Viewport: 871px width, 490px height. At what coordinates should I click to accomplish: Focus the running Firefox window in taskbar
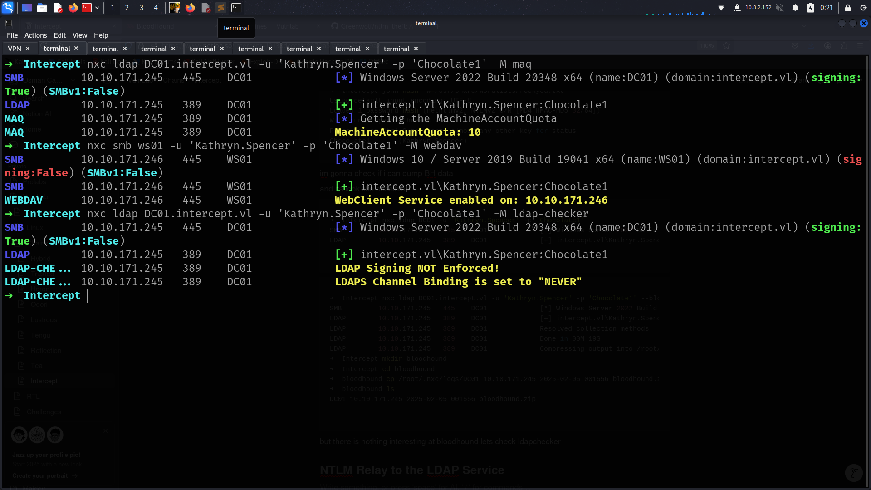pyautogui.click(x=190, y=8)
